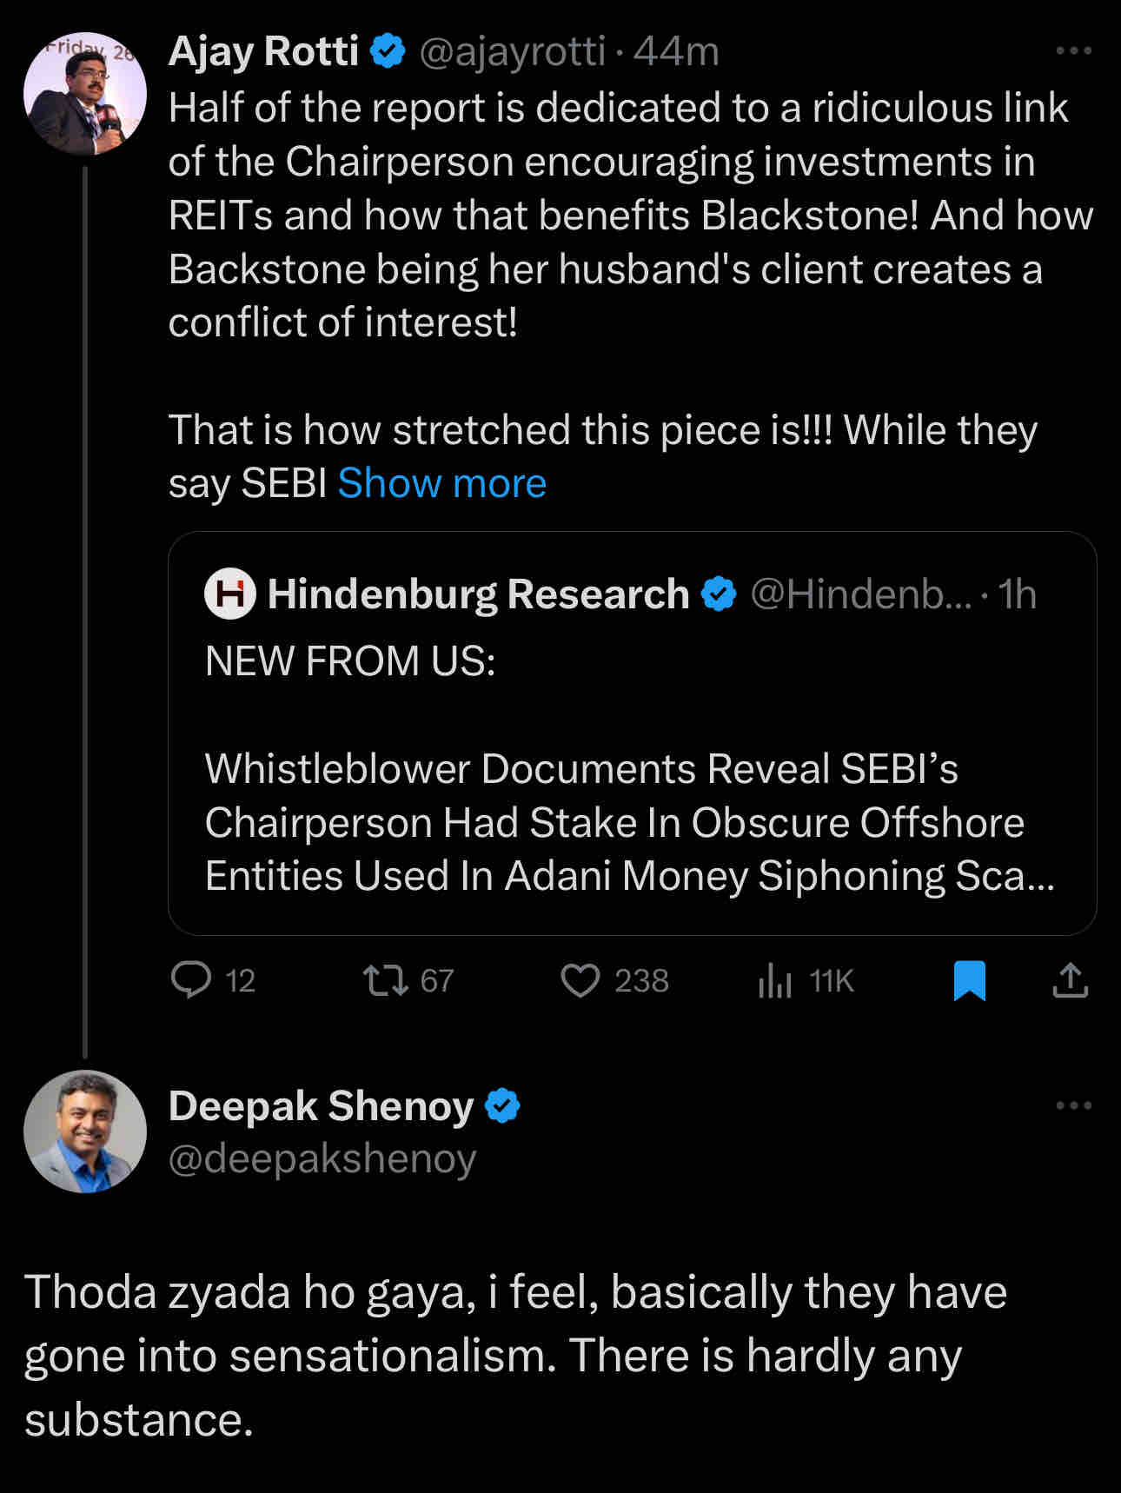Open Ajay Rotti's profile picture
1121x1493 pixels.
pos(84,94)
